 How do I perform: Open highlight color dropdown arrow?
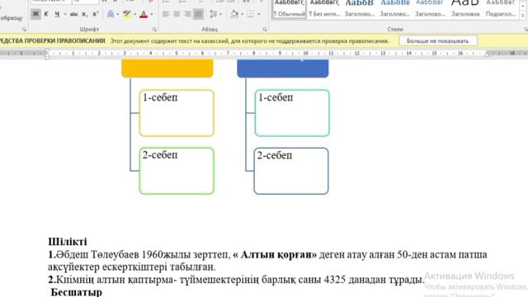(134, 14)
